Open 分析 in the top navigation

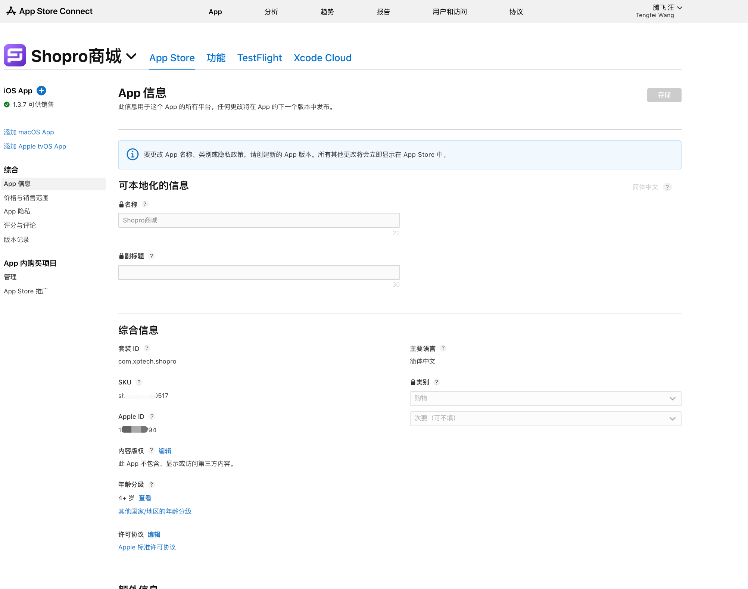point(271,12)
